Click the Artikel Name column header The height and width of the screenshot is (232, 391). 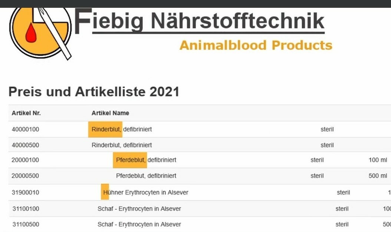tap(110, 113)
